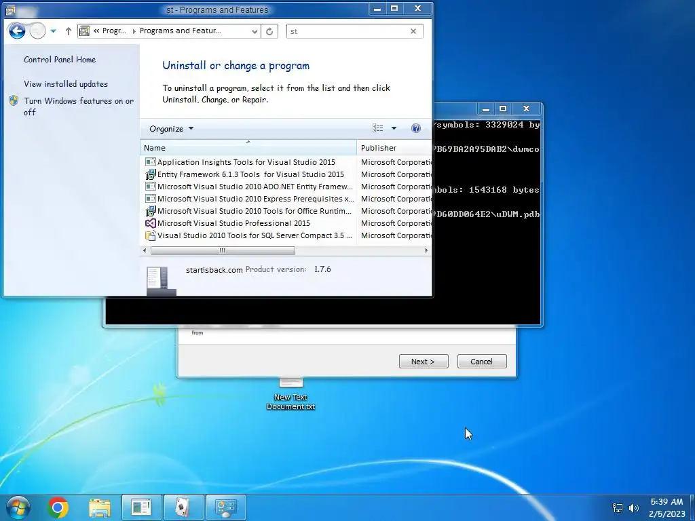Select Visual Studio 2010 ADO.NET Entity Framework entry
695x521 pixels.
click(x=255, y=187)
